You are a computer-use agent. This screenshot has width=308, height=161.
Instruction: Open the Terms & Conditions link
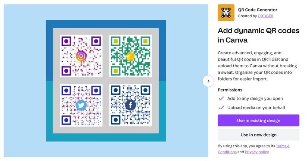(x=253, y=149)
